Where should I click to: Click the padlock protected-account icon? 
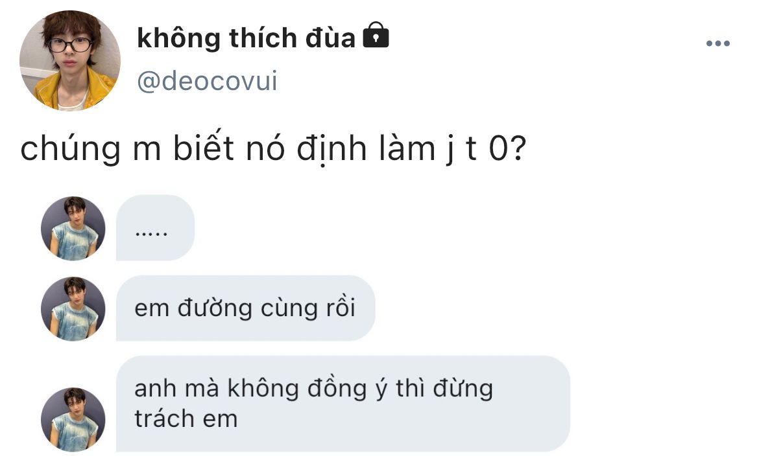pyautogui.click(x=376, y=35)
